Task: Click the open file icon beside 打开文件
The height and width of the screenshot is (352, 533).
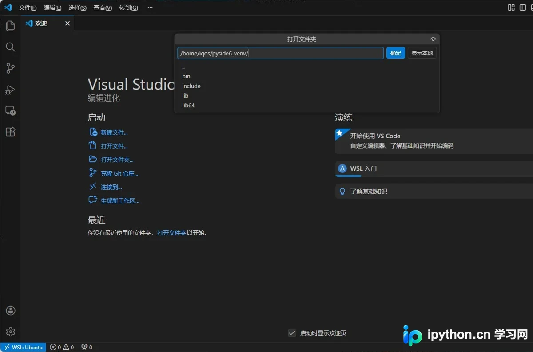Action: coord(93,145)
